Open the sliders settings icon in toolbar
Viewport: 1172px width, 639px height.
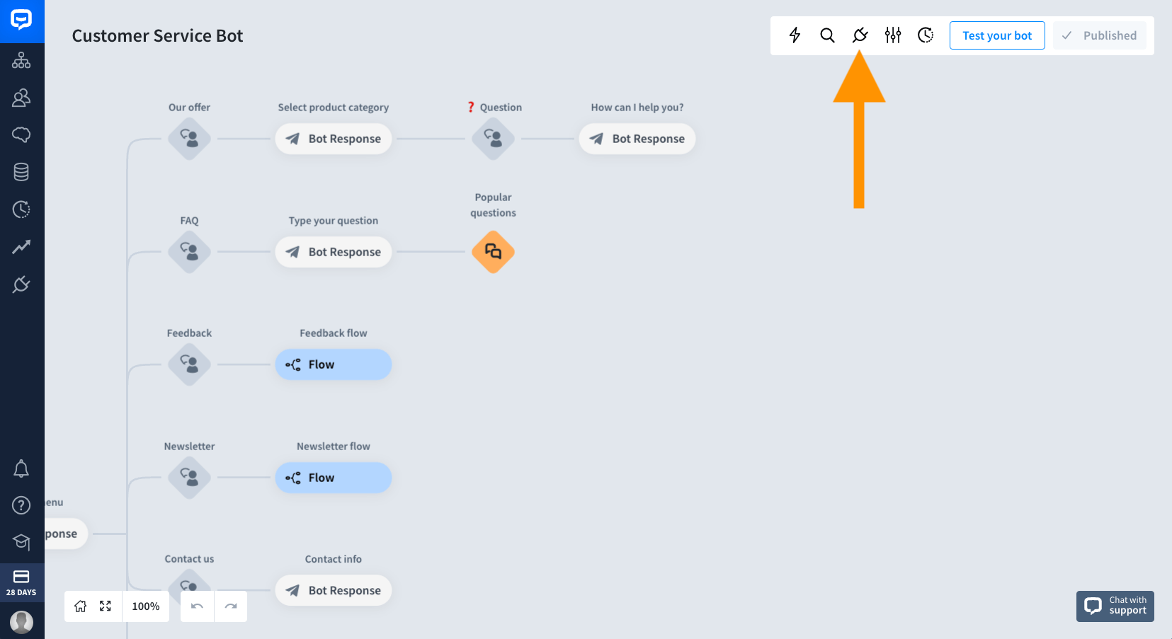pos(893,35)
